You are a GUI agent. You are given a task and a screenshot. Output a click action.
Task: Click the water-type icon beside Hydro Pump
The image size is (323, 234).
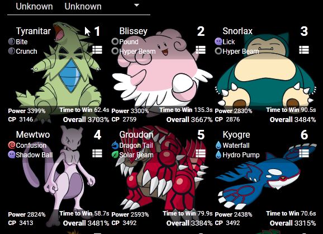[218, 155]
